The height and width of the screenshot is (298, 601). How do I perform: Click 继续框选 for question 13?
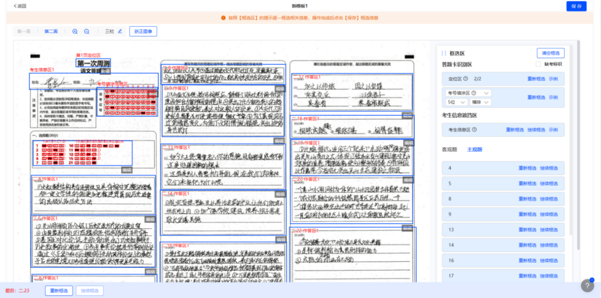pyautogui.click(x=549, y=230)
